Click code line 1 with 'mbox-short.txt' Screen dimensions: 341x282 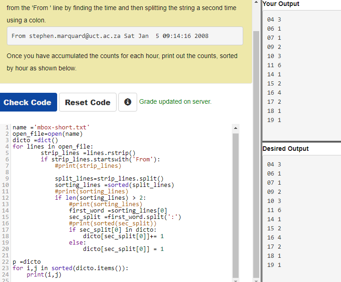point(51,127)
